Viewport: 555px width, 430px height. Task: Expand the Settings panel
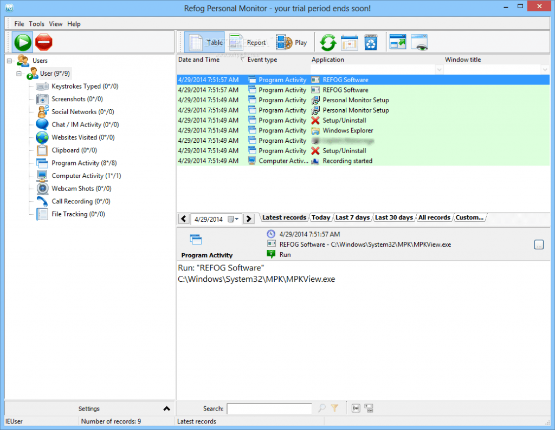(x=166, y=408)
